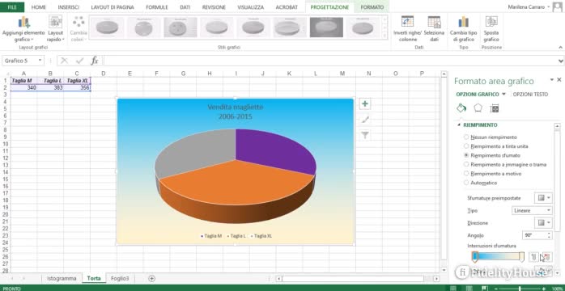This screenshot has width=565, height=291.
Task: Expand Sfumature preimpostate dropdown
Action: point(543,198)
